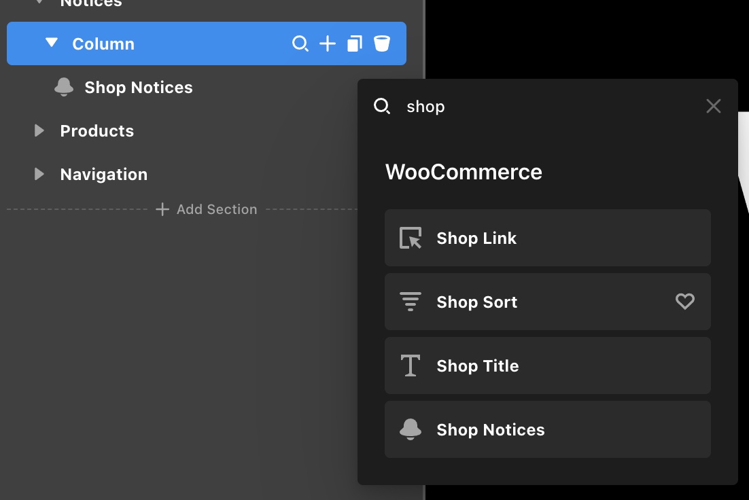This screenshot has width=749, height=500.
Task: Insert the Shop Sort element
Action: click(547, 302)
